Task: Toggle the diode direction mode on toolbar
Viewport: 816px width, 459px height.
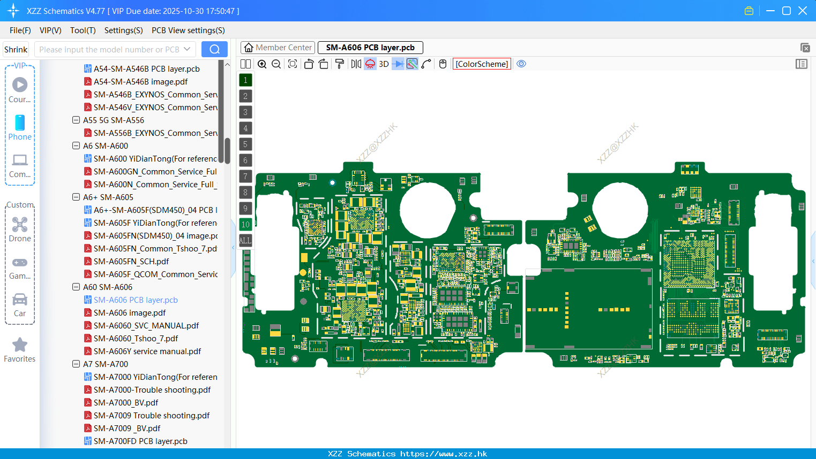Action: click(399, 64)
